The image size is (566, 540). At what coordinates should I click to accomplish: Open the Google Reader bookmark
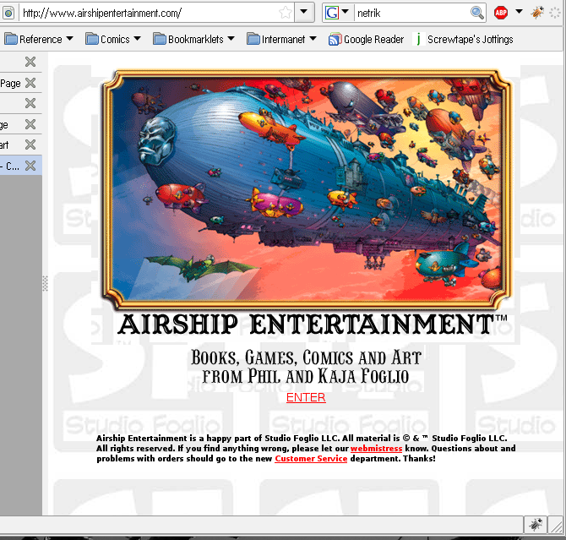click(366, 39)
